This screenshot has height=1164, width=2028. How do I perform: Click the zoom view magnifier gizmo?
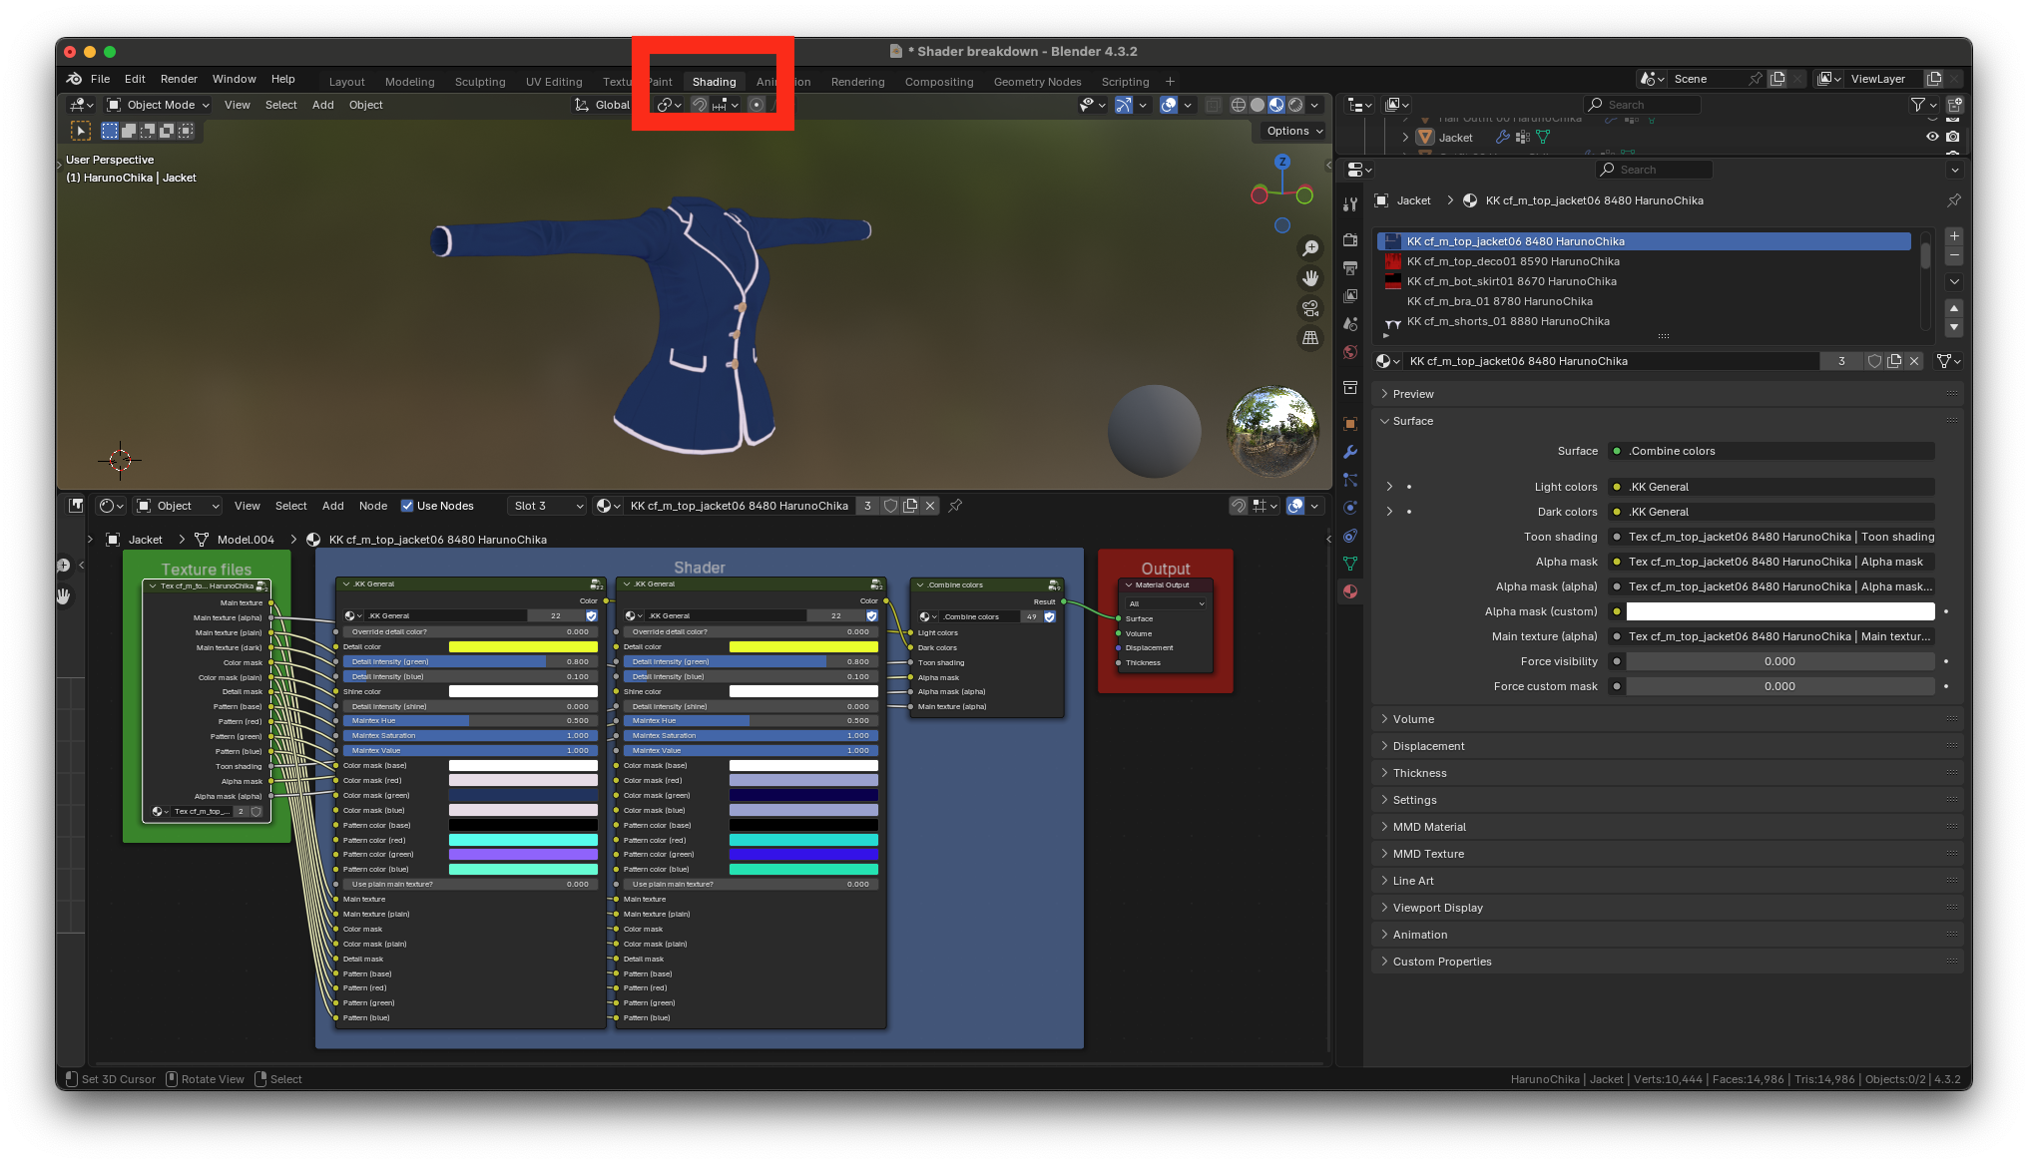pos(1309,248)
